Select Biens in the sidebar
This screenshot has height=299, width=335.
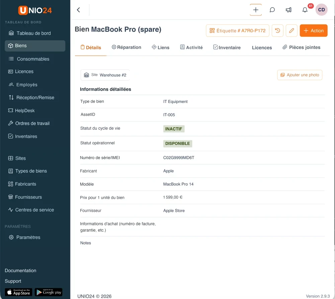click(x=35, y=46)
